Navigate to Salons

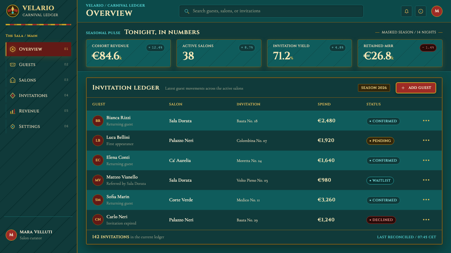click(x=38, y=80)
